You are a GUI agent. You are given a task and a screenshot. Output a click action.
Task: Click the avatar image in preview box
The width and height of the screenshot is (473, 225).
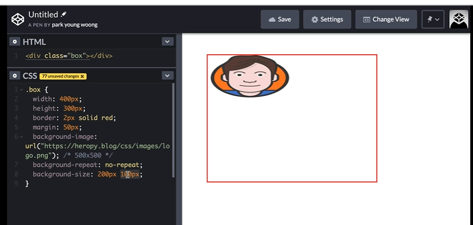250,76
